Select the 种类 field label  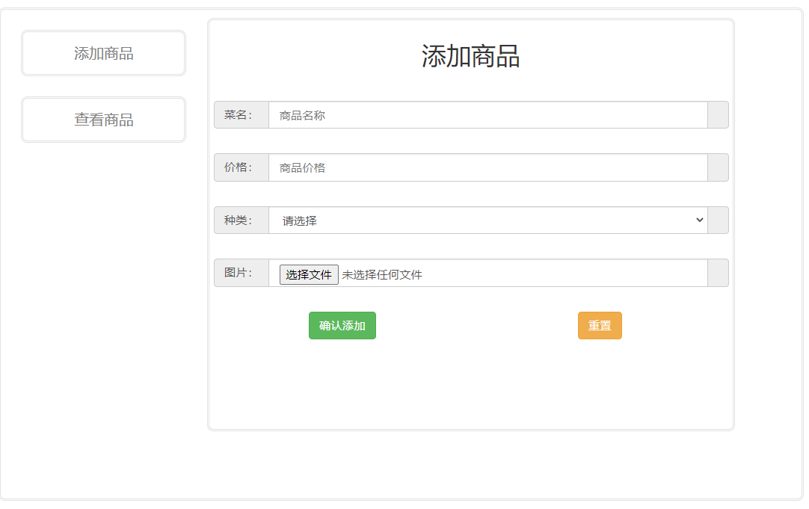[x=241, y=220]
